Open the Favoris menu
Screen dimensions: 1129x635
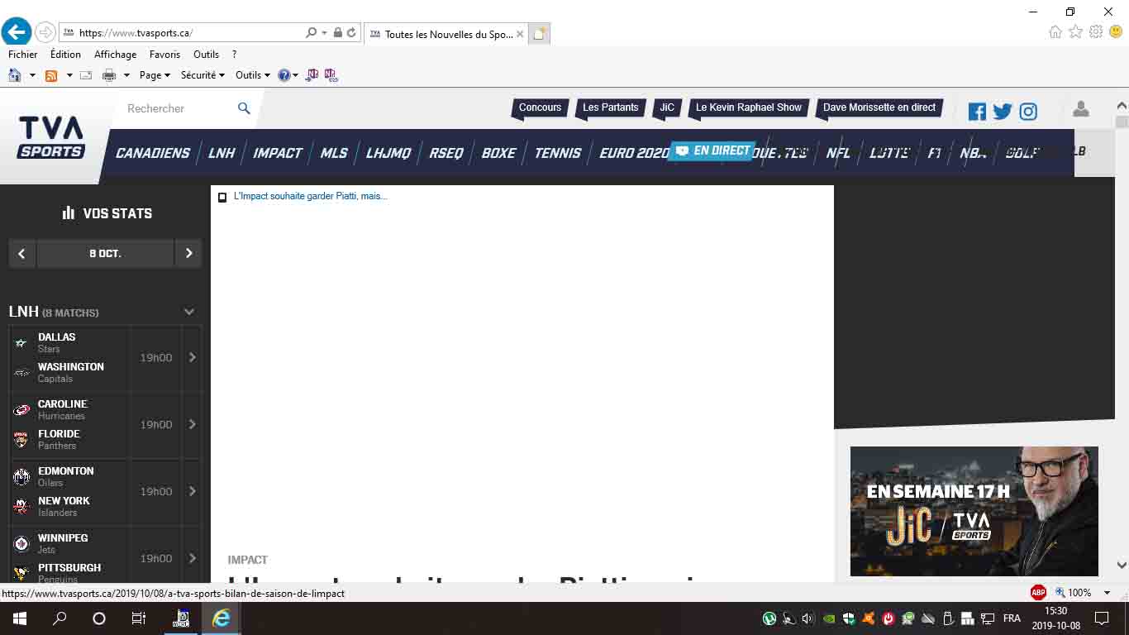pos(164,55)
